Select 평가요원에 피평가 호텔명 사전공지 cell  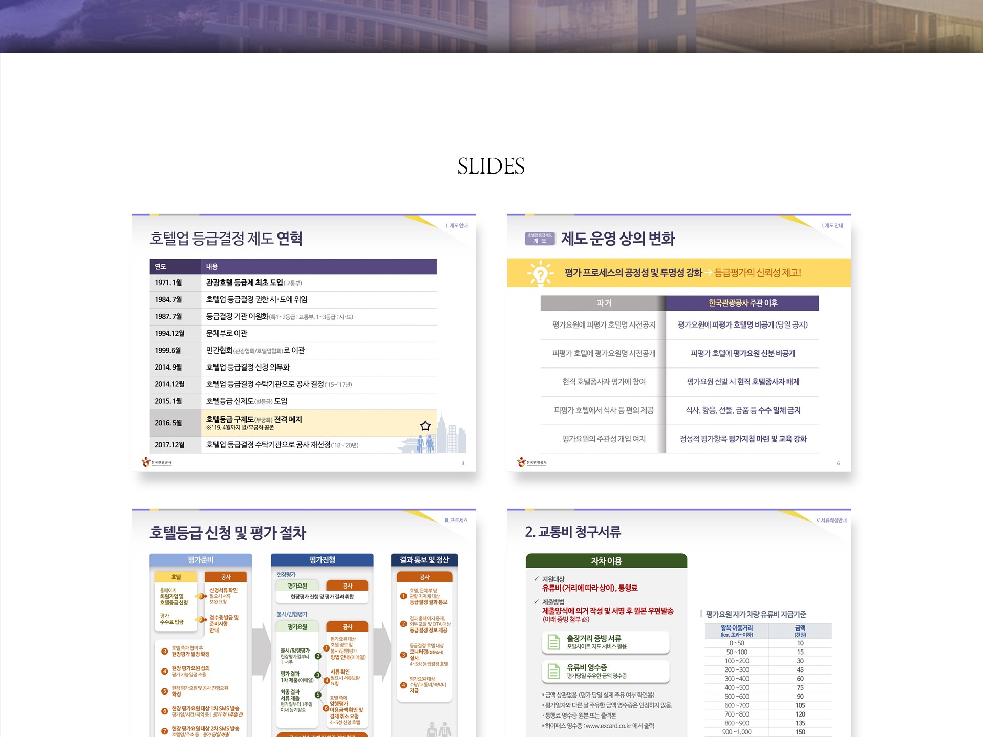pos(604,325)
